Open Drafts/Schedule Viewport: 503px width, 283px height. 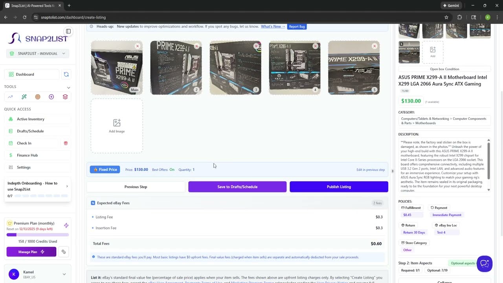pos(38,131)
